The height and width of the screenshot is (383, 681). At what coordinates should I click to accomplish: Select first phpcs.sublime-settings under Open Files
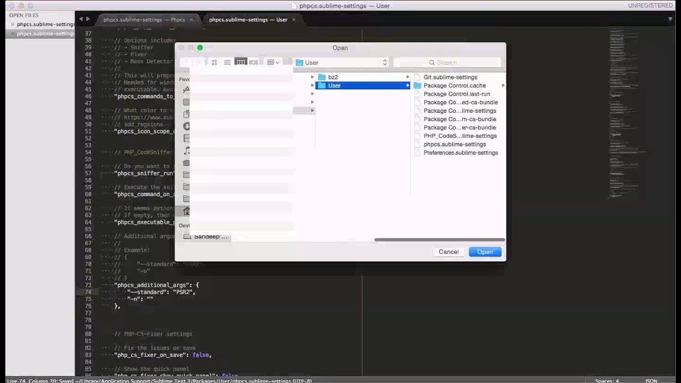[45, 24]
